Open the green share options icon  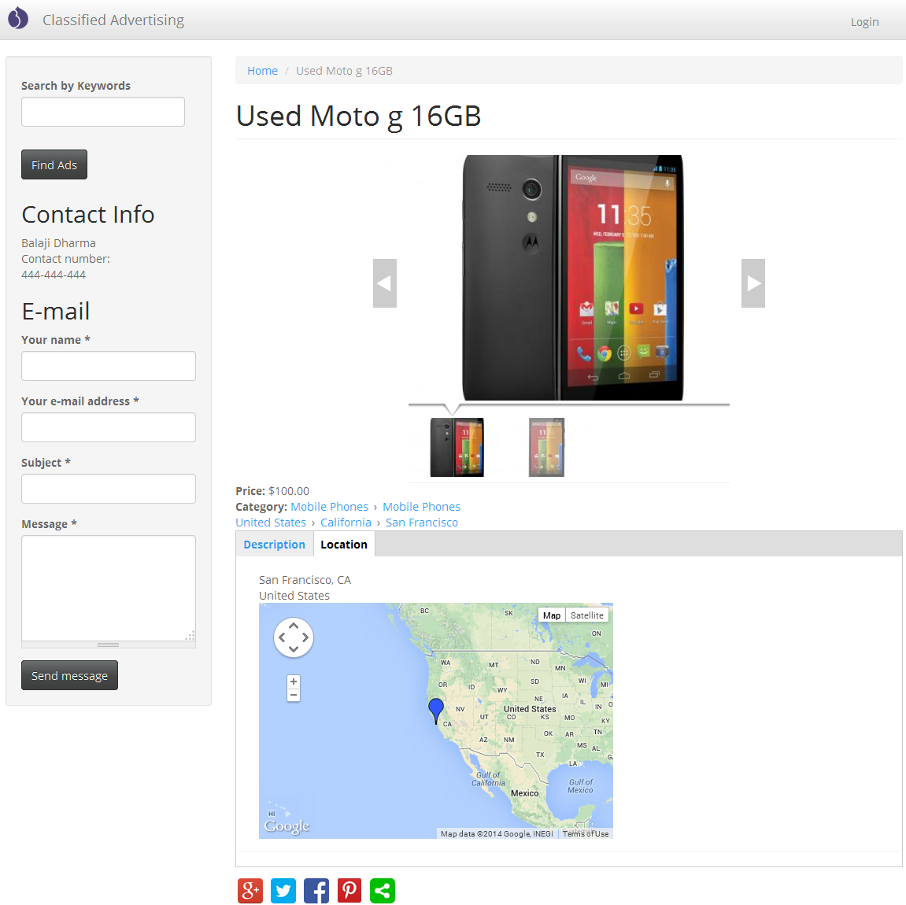pyautogui.click(x=383, y=891)
